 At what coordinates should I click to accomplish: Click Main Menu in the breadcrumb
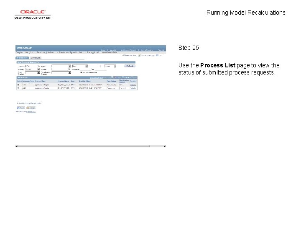point(29,52)
